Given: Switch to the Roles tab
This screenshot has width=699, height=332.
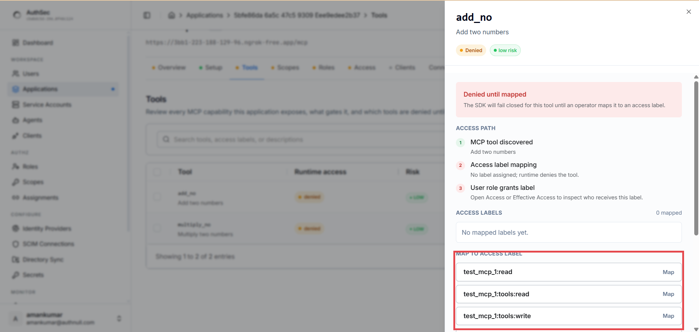Looking at the screenshot, I should pyautogui.click(x=323, y=67).
